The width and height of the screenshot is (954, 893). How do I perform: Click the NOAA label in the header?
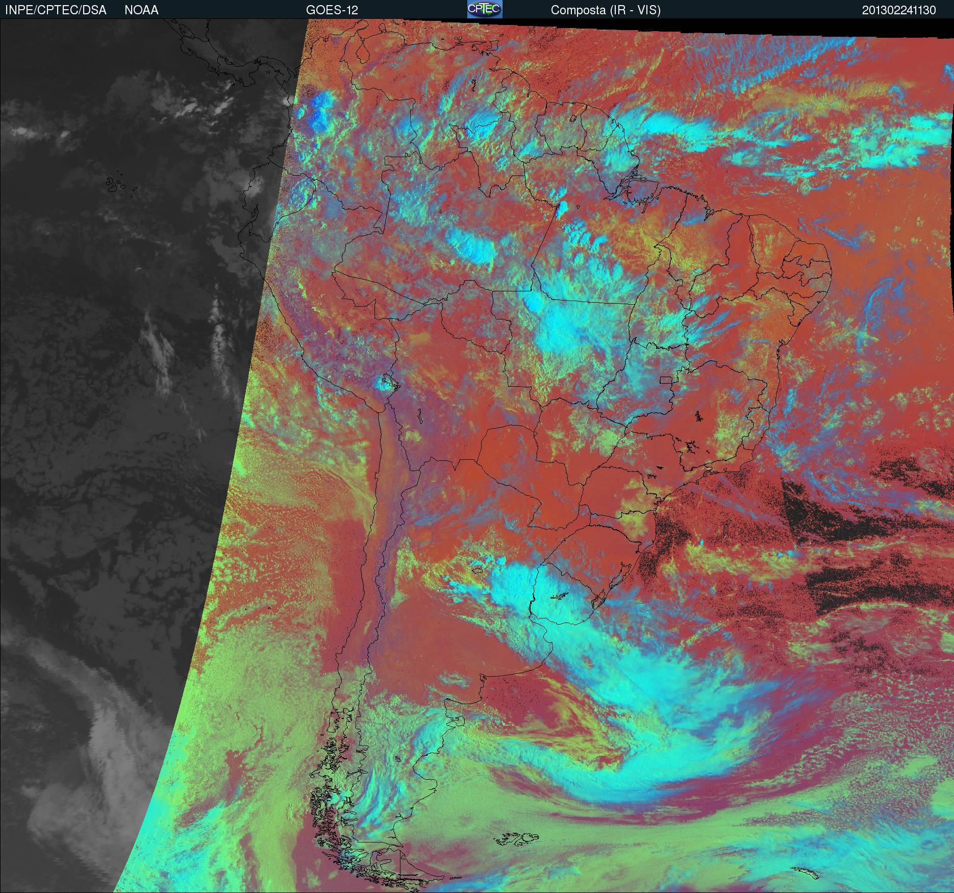click(x=141, y=10)
